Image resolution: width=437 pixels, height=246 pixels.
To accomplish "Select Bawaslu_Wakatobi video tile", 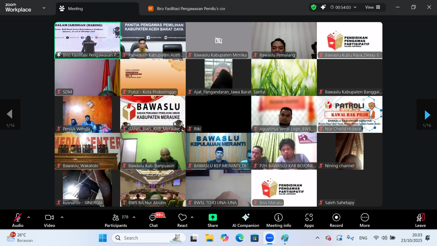I will [87, 151].
